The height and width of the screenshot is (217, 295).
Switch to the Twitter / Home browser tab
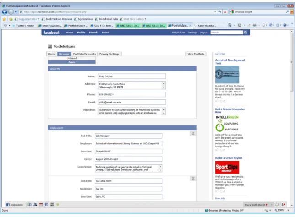[23, 26]
